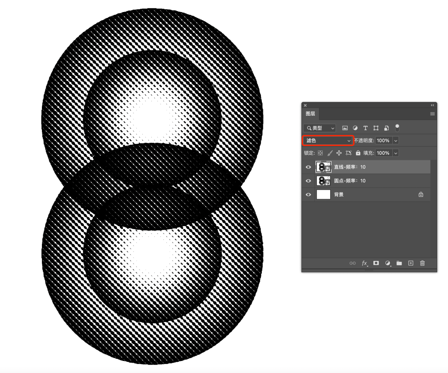Open the 类型 filter type dropdown

[x=319, y=128]
